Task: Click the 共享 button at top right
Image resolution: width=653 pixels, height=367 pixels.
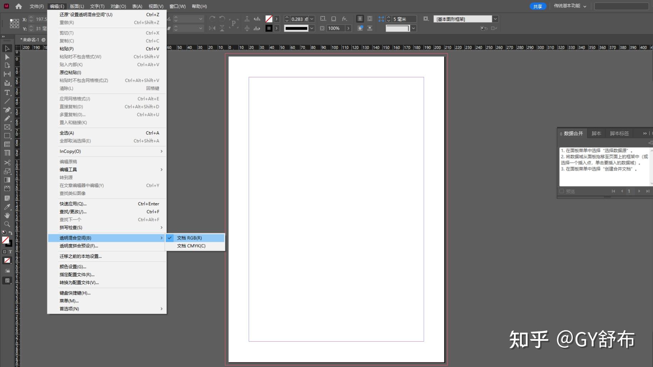Action: coord(538,6)
